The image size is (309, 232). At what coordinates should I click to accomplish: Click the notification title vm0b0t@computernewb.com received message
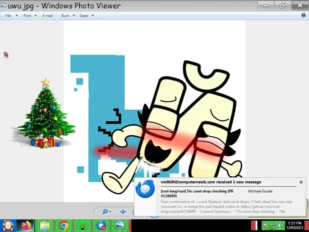211,182
